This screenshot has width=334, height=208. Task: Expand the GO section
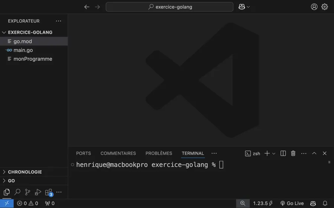coord(34,181)
